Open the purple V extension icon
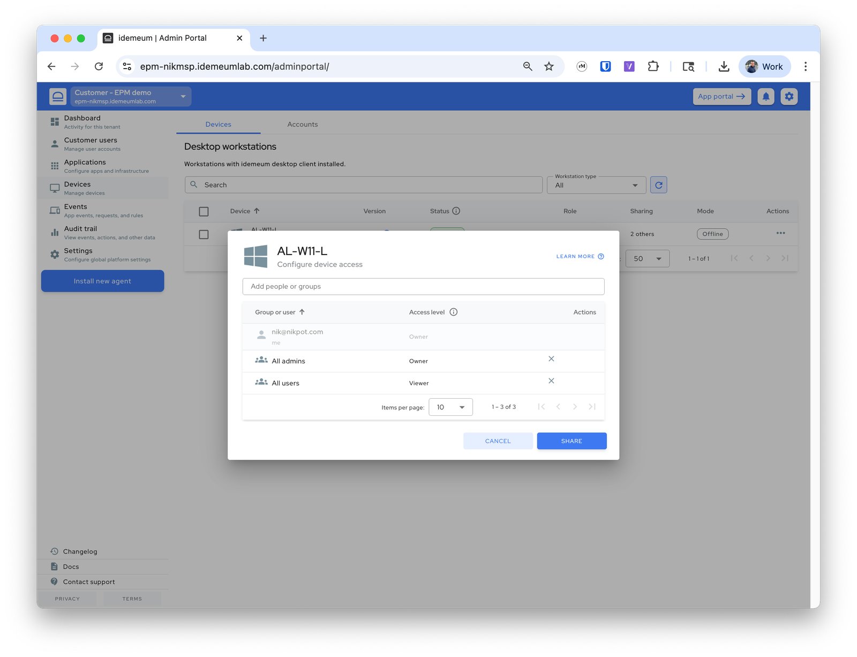 [629, 66]
